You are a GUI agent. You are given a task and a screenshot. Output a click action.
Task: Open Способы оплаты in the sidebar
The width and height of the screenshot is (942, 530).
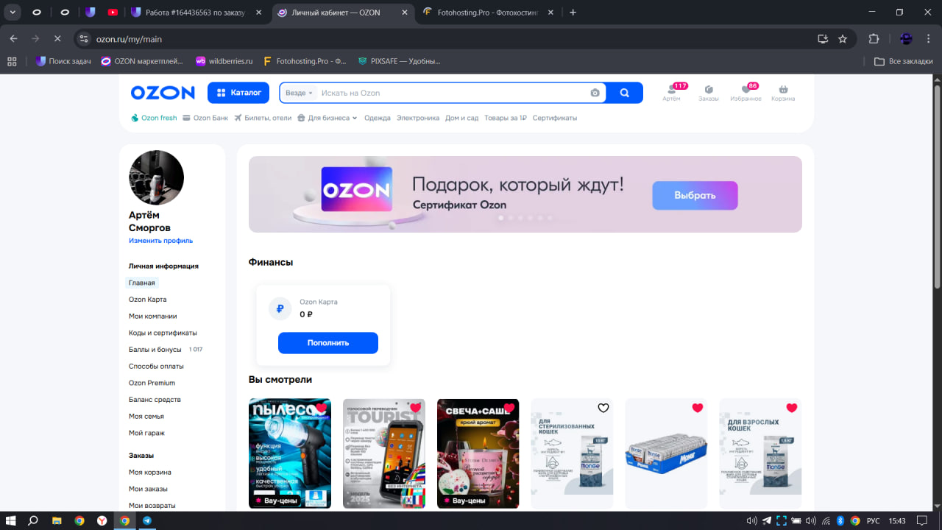156,366
